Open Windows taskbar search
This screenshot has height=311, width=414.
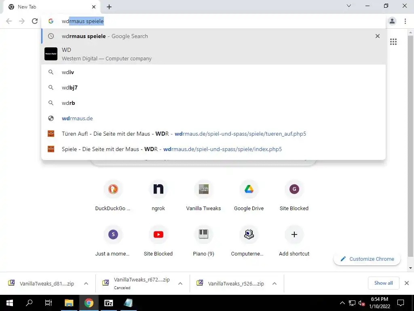coord(29,303)
